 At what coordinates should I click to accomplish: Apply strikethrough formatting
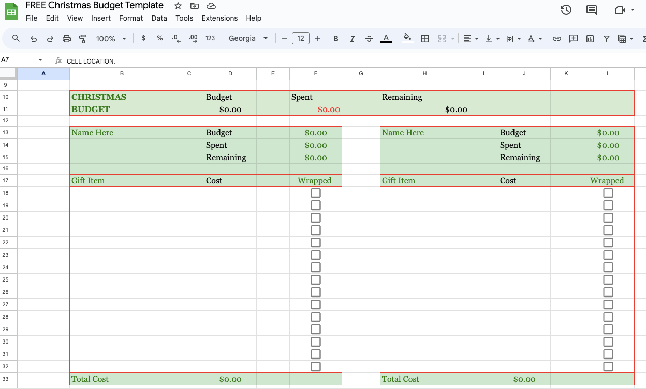click(x=369, y=39)
